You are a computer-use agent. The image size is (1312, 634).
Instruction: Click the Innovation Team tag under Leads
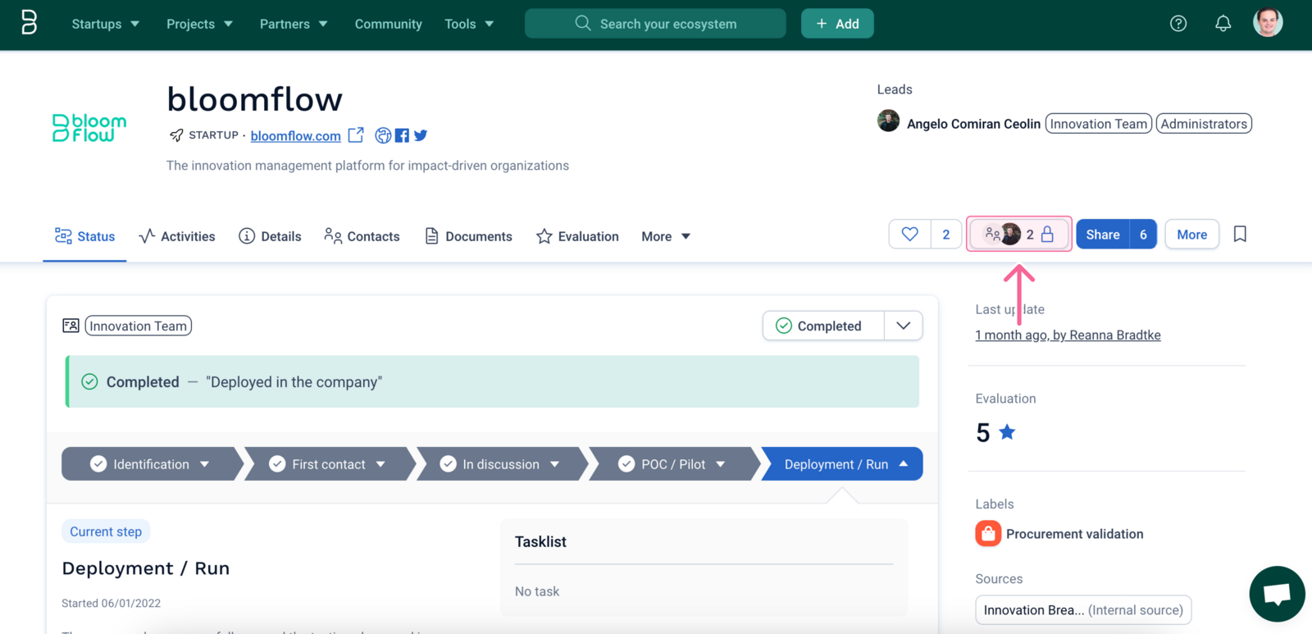[1099, 124]
